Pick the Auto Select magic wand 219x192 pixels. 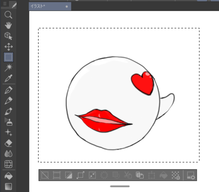coord(8,68)
